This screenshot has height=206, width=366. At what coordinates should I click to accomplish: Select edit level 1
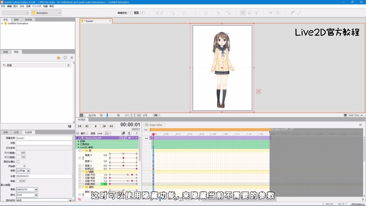(x=130, y=13)
